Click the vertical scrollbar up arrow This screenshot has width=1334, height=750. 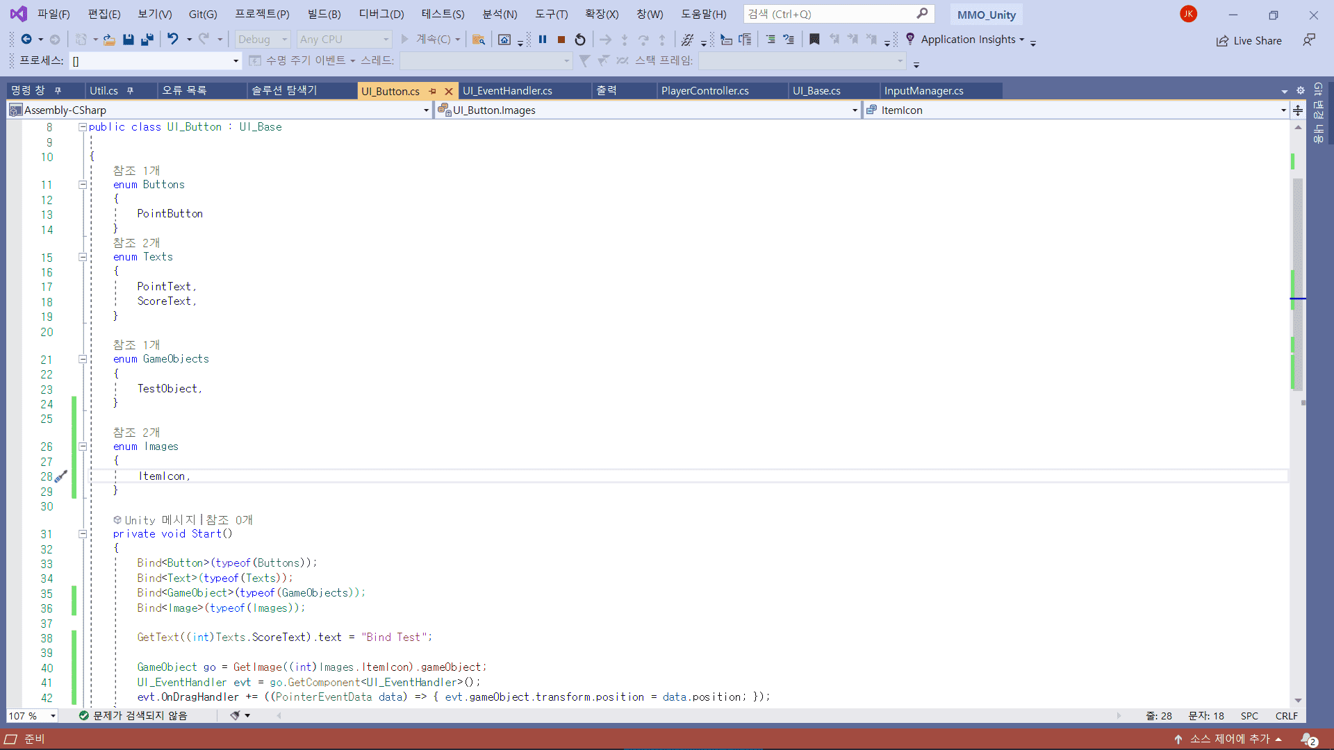pyautogui.click(x=1298, y=128)
